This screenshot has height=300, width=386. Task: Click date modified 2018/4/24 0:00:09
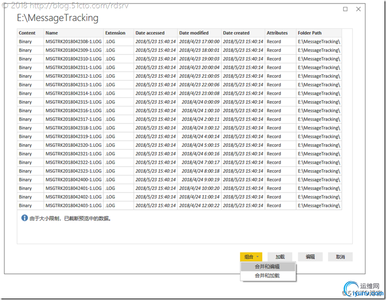tap(201, 102)
